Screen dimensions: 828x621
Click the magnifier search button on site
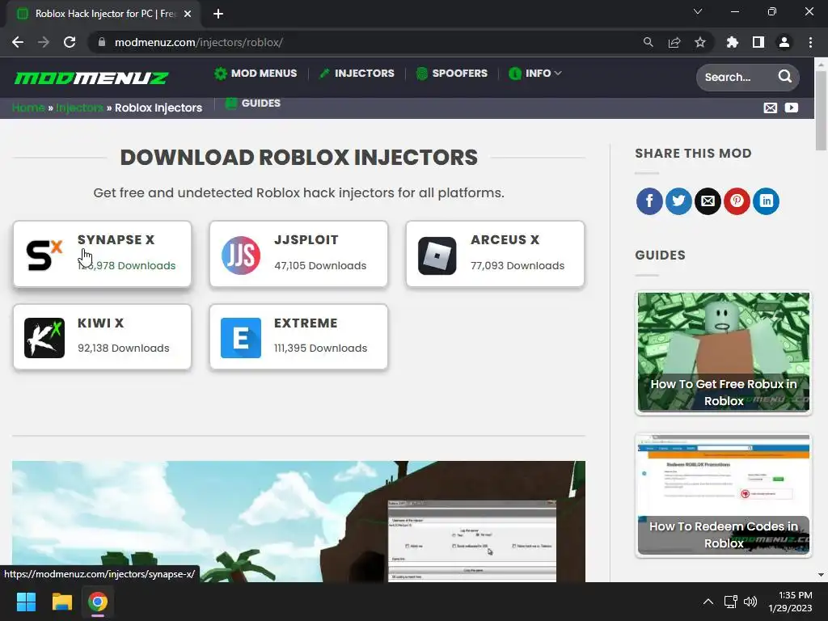click(784, 77)
